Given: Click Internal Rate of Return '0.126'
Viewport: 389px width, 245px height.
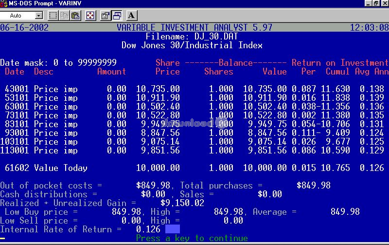Looking at the screenshot, I should 148,229.
